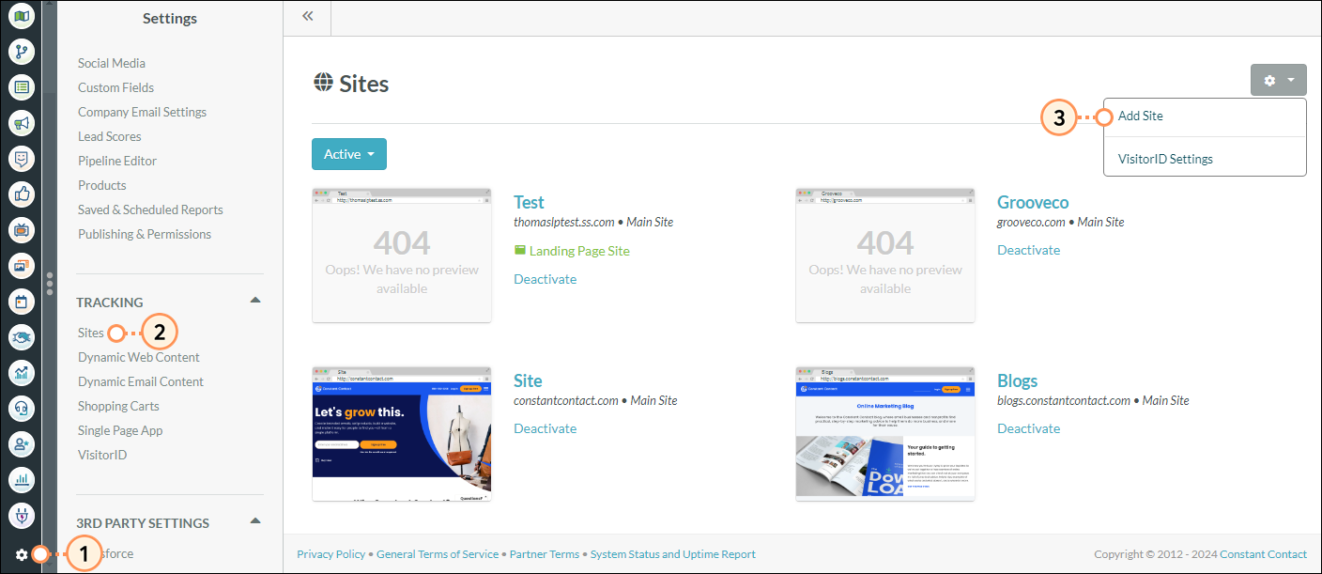Open Company Email Settings

point(142,112)
